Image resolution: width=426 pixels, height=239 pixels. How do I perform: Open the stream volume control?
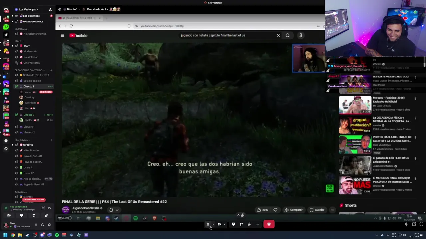pyautogui.click(x=406, y=224)
